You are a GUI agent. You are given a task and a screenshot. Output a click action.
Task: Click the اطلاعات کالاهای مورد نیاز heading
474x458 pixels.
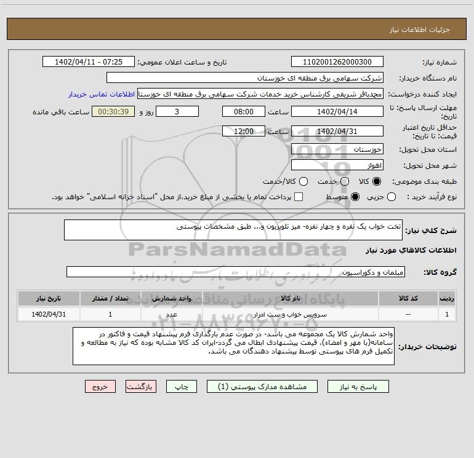click(x=411, y=250)
